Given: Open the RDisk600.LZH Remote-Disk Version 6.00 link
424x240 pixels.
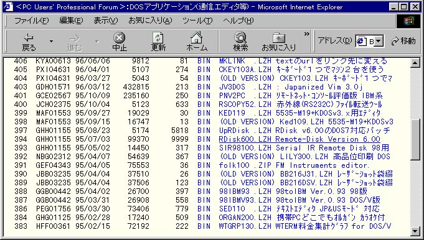Looking at the screenshot, I should (x=299, y=139).
